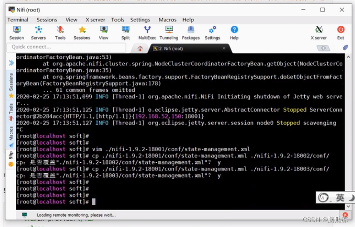Viewport: 355px width, 227px height.
Task: Open the Macros menu
Action: pos(168,20)
